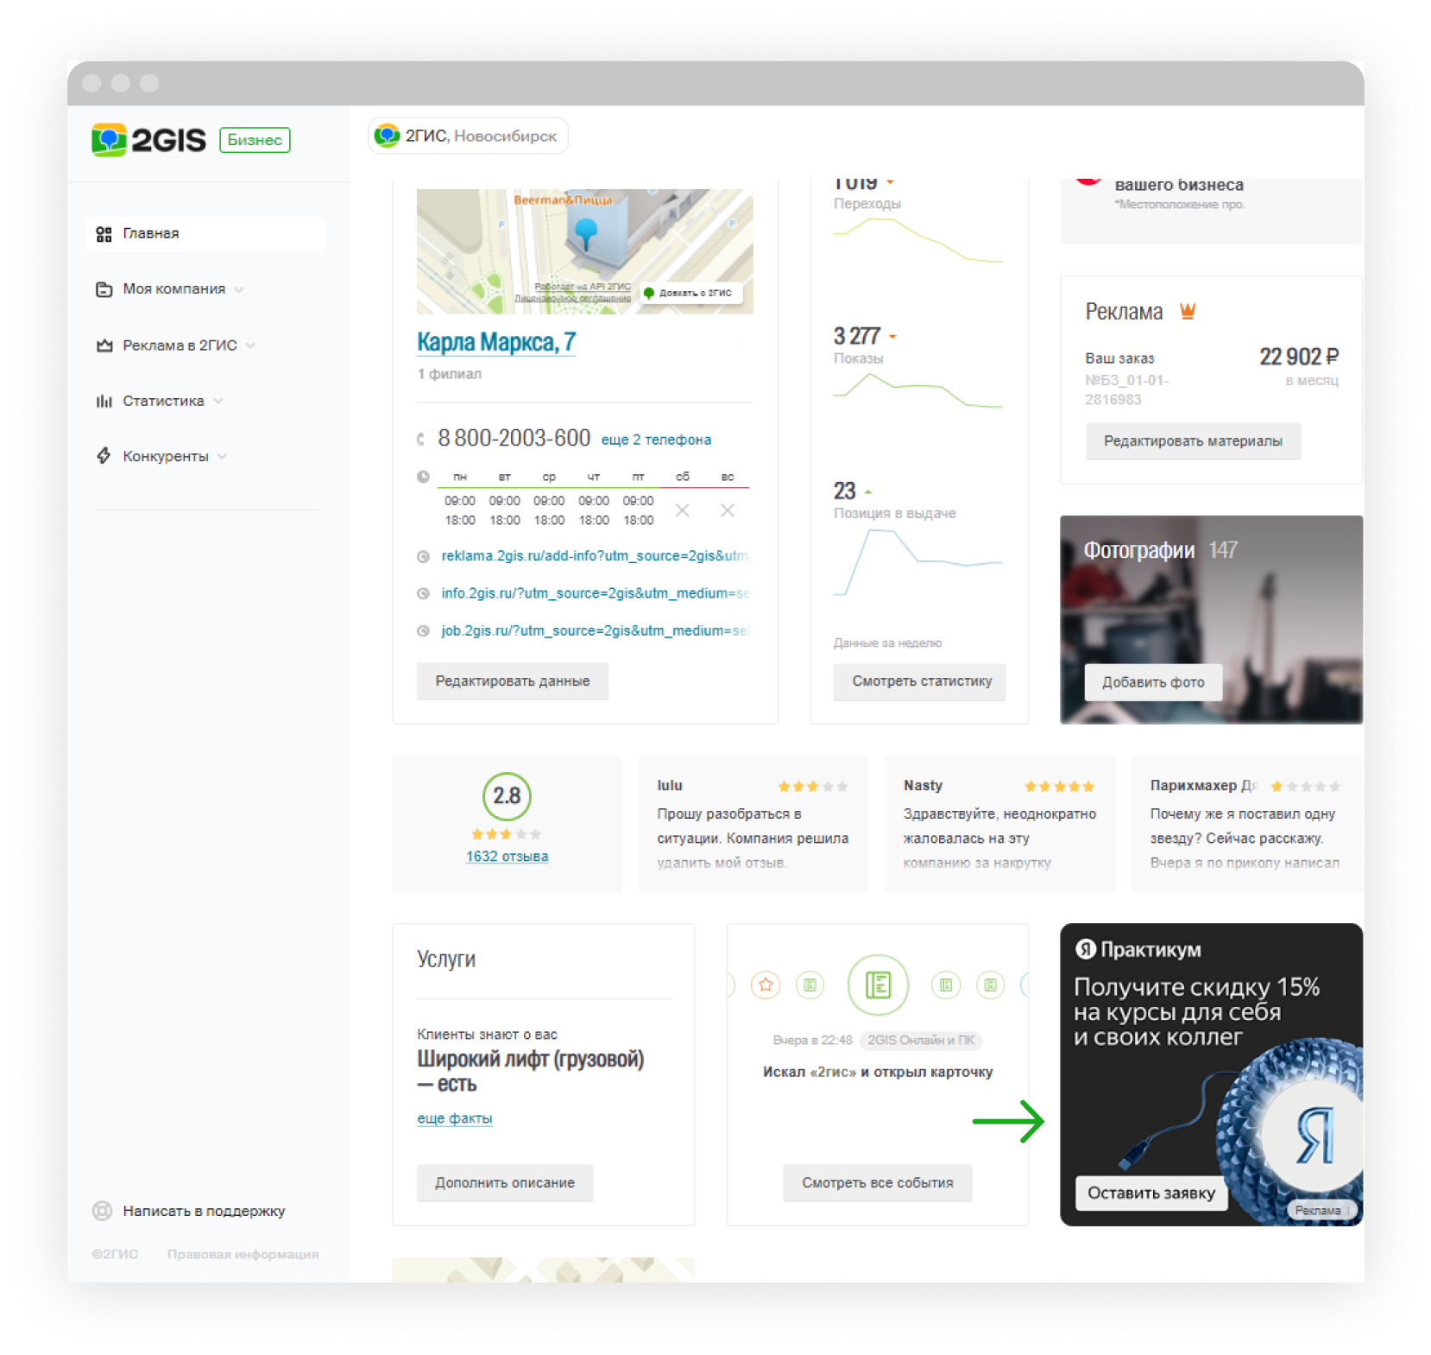The width and height of the screenshot is (1431, 1355).
Task: Open the Статистика menu item
Action: 163,401
